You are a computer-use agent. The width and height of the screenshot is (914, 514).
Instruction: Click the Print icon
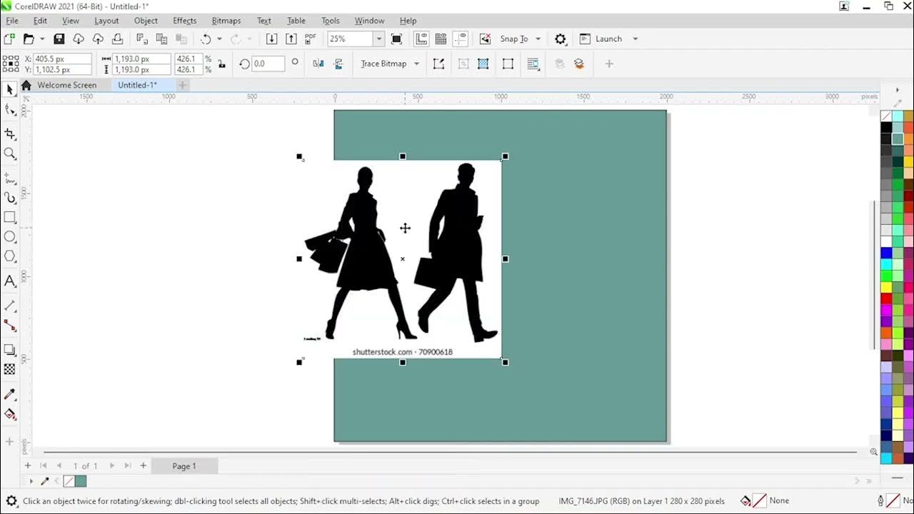coord(117,39)
